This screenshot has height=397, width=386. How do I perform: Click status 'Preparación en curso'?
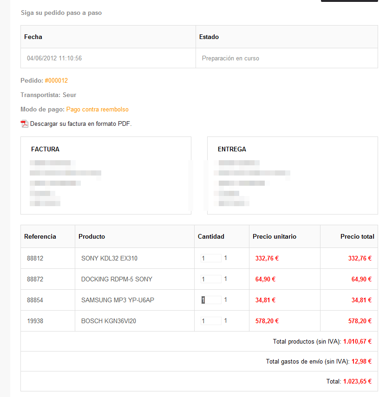230,58
